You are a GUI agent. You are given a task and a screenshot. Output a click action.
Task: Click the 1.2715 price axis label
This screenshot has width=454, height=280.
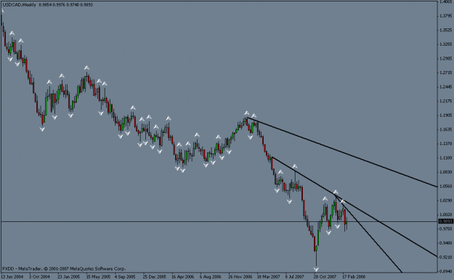[x=445, y=73]
